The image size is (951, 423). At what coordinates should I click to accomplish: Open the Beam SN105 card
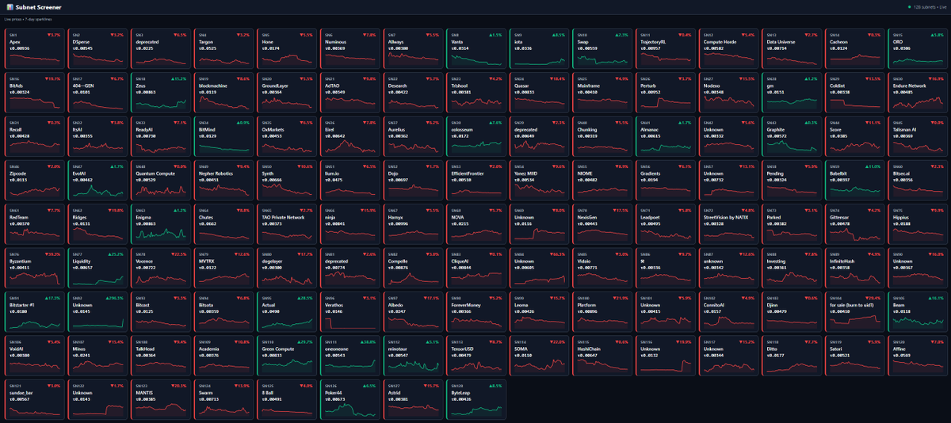[917, 312]
